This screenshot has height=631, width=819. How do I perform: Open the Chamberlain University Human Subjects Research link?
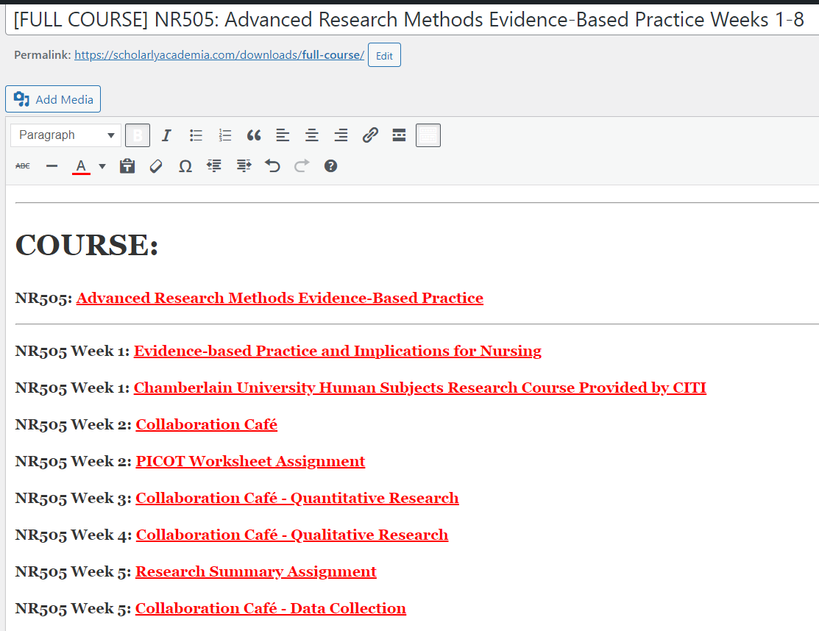[420, 388]
